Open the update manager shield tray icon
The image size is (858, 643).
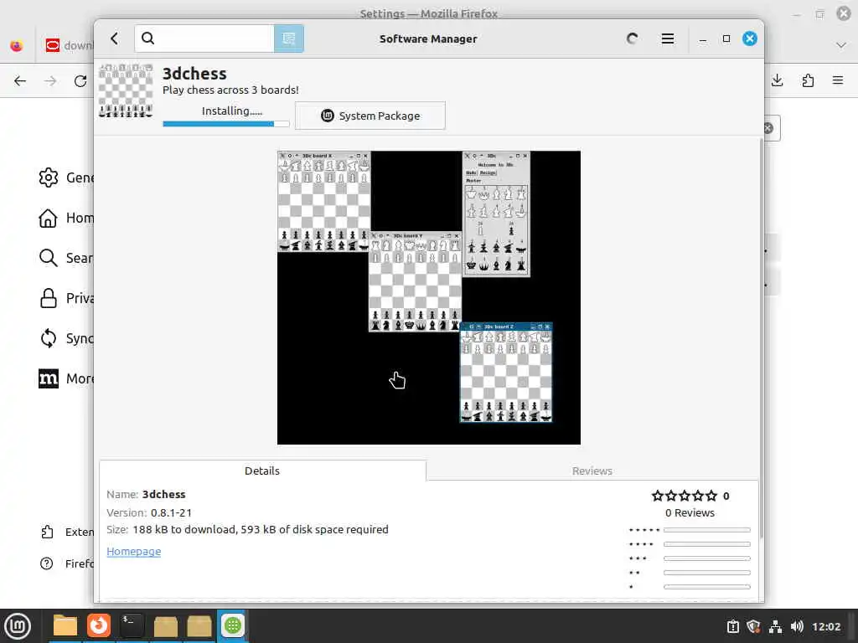(753, 626)
